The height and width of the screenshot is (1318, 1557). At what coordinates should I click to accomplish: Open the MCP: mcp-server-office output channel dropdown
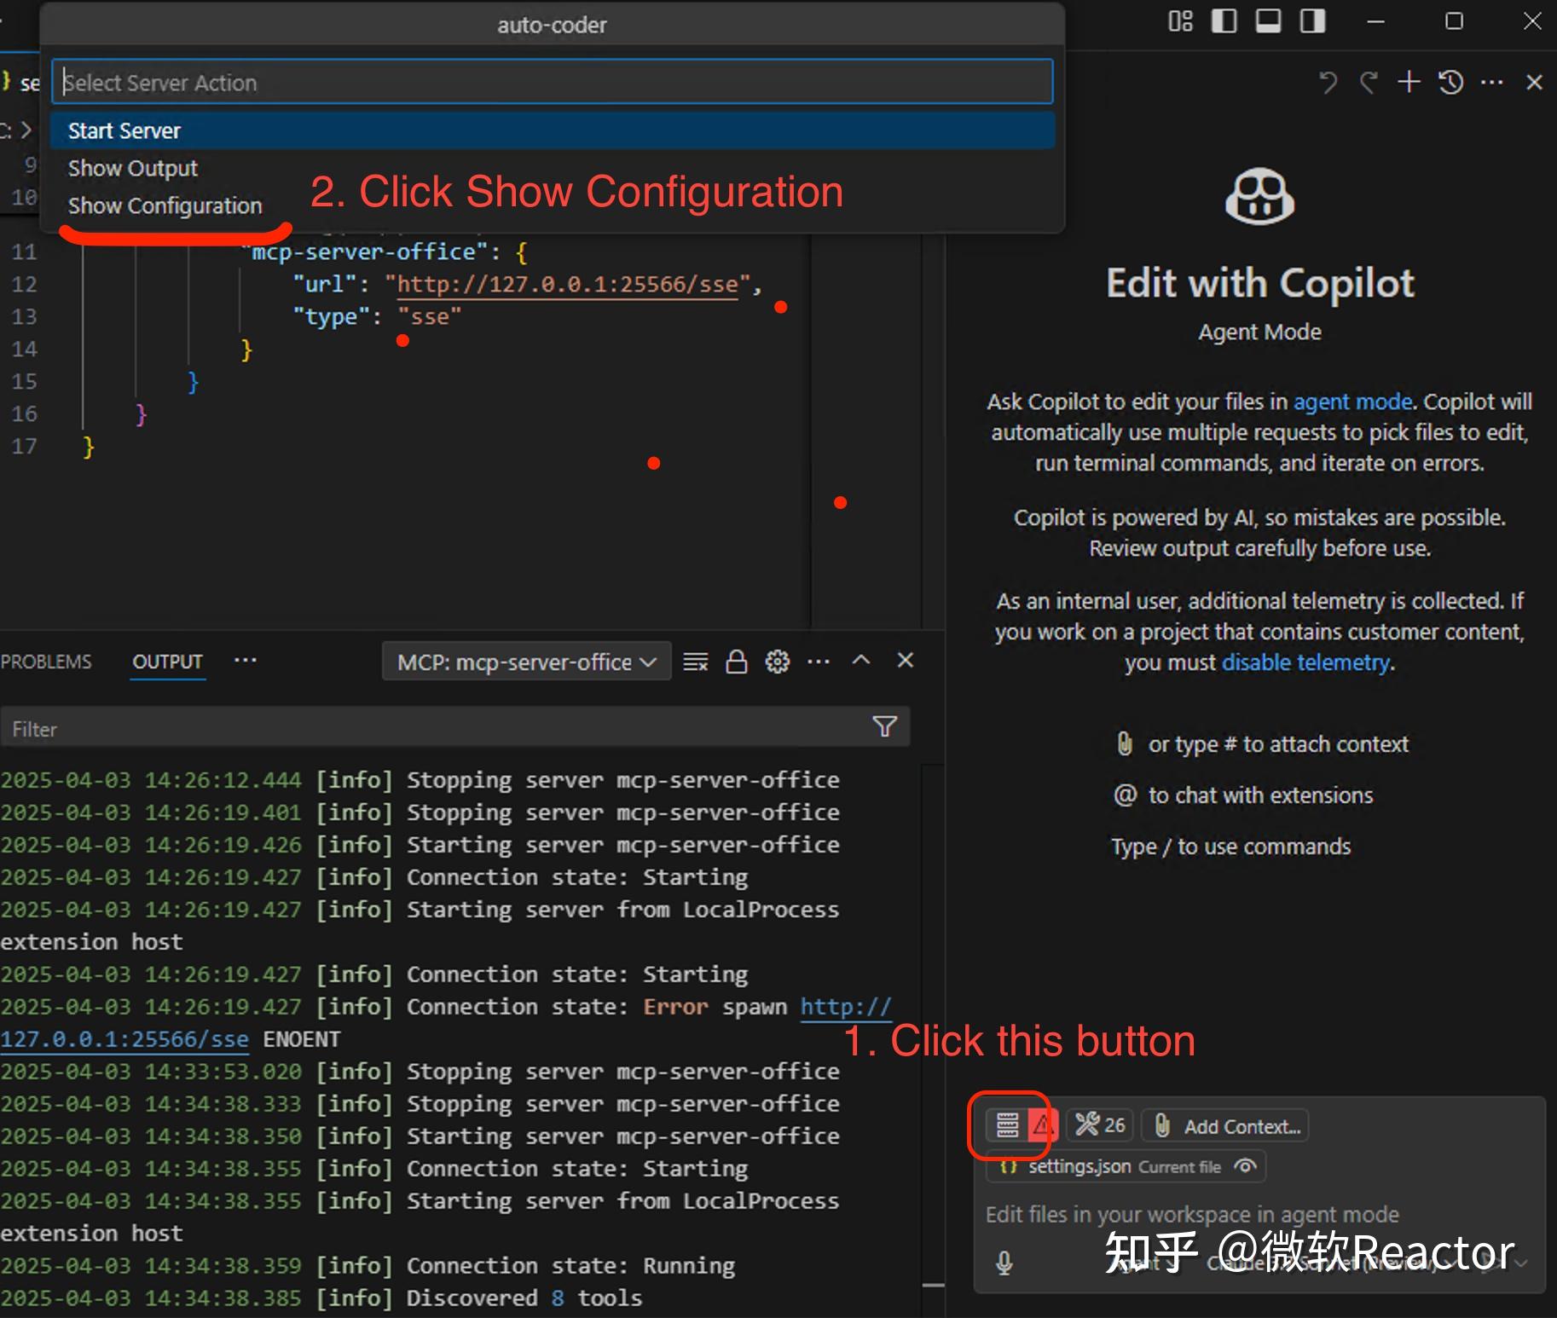click(x=526, y=662)
